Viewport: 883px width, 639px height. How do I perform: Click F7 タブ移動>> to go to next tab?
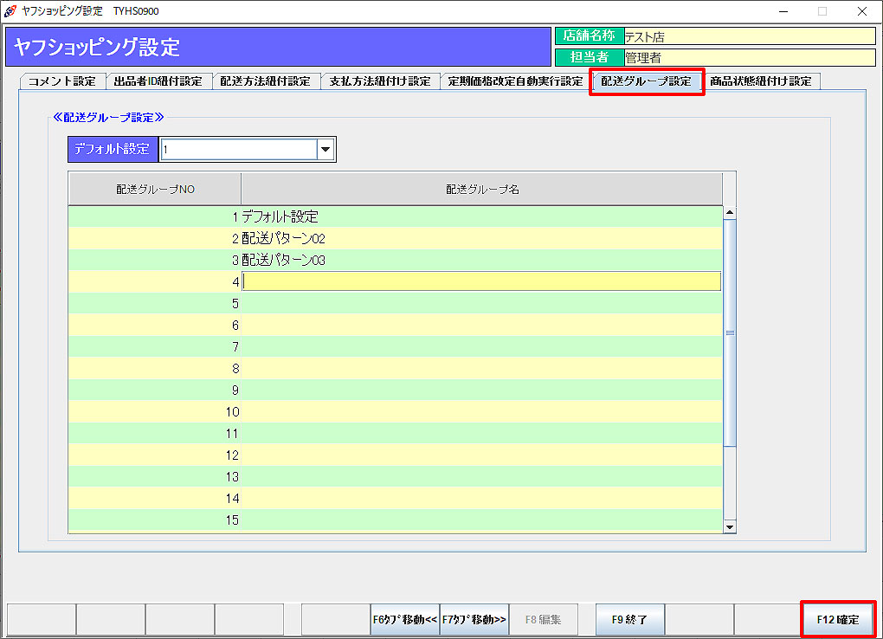tap(474, 620)
